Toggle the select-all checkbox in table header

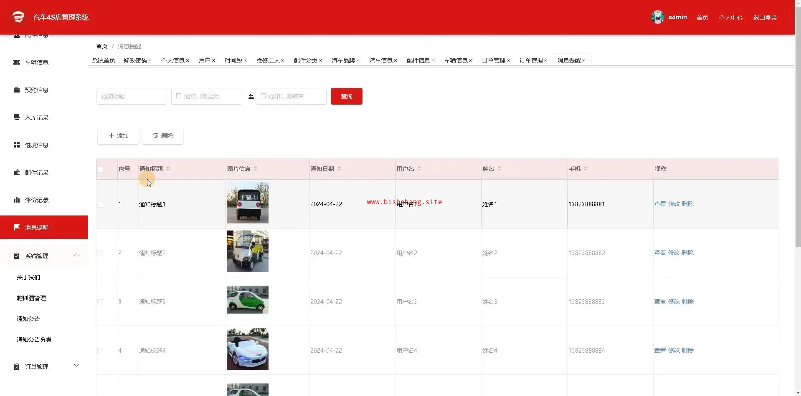click(101, 169)
